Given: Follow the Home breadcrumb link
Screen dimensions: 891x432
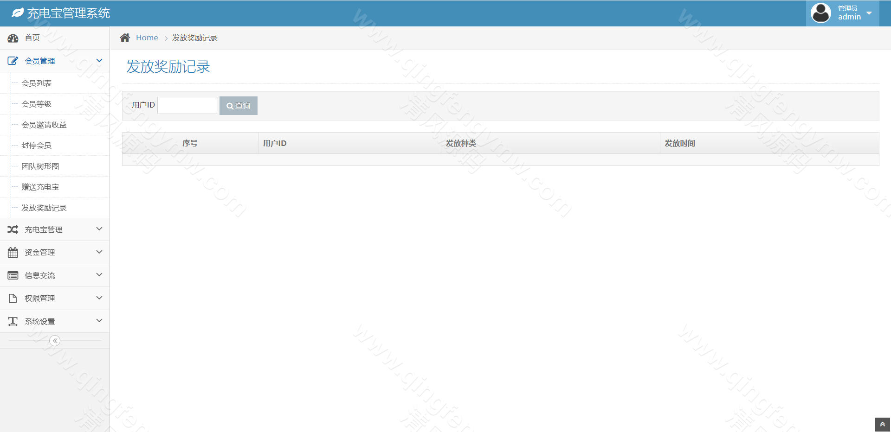Looking at the screenshot, I should click(x=147, y=38).
